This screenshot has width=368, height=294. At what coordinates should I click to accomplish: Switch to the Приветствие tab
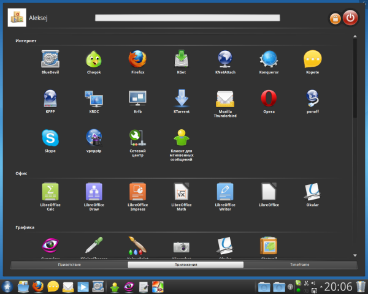point(69,265)
